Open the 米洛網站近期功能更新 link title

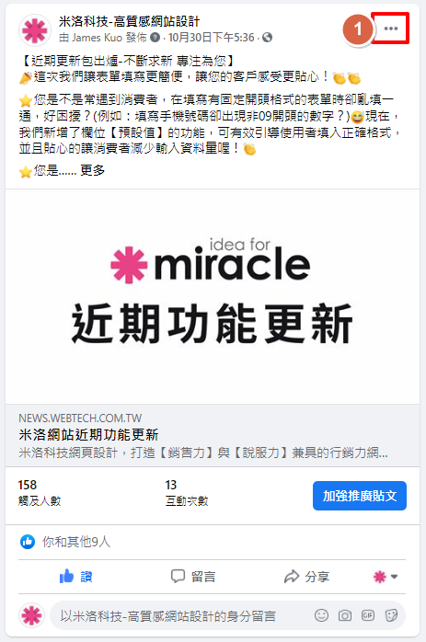pyautogui.click(x=88, y=434)
